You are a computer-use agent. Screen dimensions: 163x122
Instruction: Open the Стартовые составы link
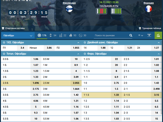(x=13, y=28)
